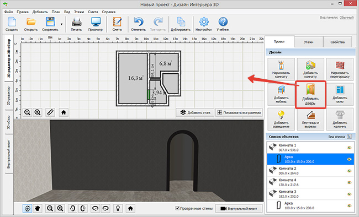The height and width of the screenshot is (217, 359).
Task: Toggle the Вид списка list view icon
Action: tap(350, 137)
